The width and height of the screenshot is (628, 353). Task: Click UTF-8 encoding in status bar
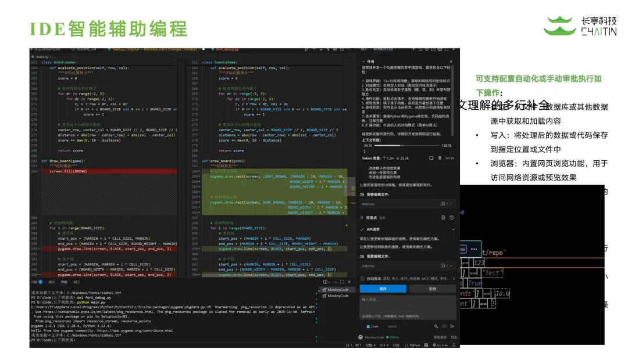tap(384, 345)
